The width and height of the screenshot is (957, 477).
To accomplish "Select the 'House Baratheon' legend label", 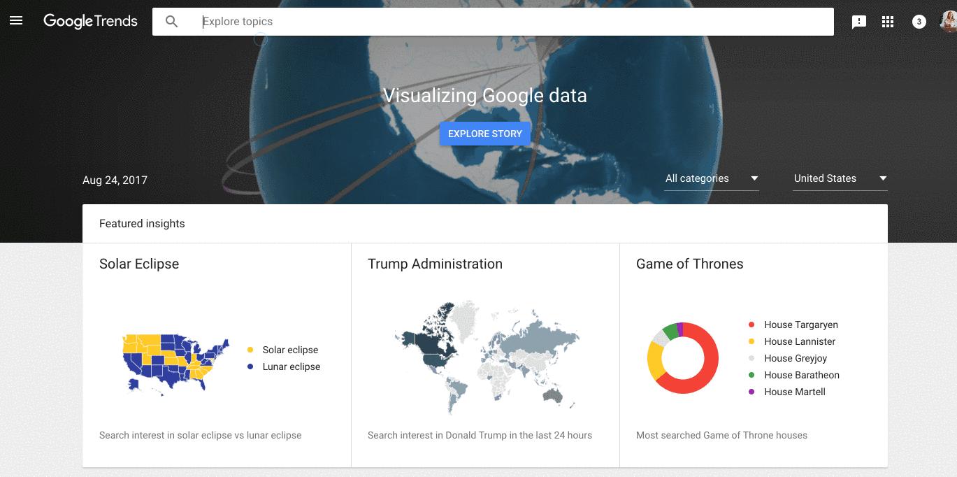I will pyautogui.click(x=802, y=375).
